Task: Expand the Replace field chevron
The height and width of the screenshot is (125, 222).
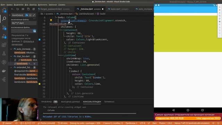Action: (10, 15)
